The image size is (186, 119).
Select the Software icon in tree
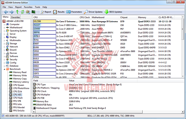7,56
